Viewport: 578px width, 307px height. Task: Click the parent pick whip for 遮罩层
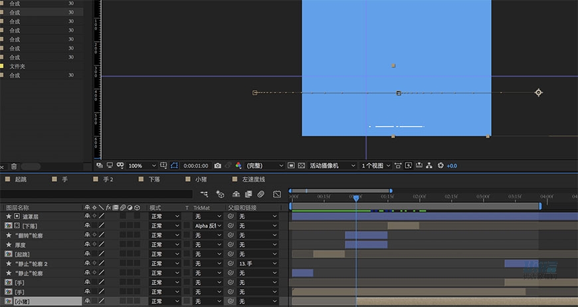[x=231, y=216]
